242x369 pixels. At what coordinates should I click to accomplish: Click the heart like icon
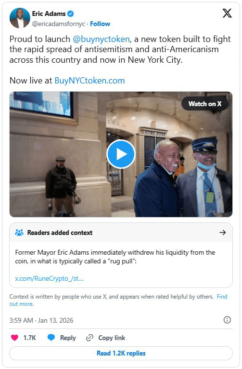14,338
